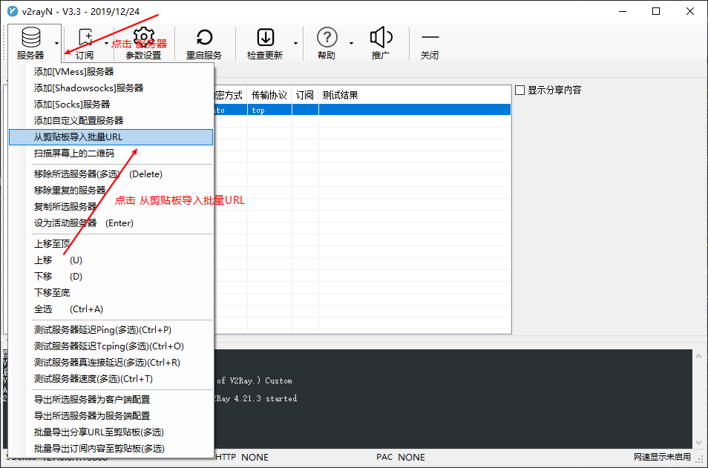Open the 帮助 help question-mark icon
708x468 pixels.
pos(327,37)
